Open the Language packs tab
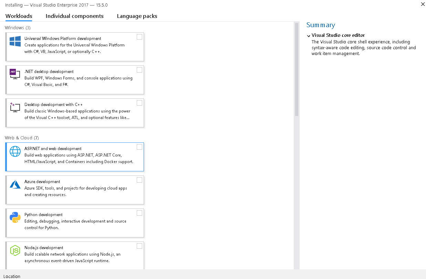 click(x=137, y=16)
